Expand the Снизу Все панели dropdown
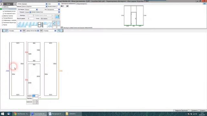207x116 pixels. pos(52,19)
